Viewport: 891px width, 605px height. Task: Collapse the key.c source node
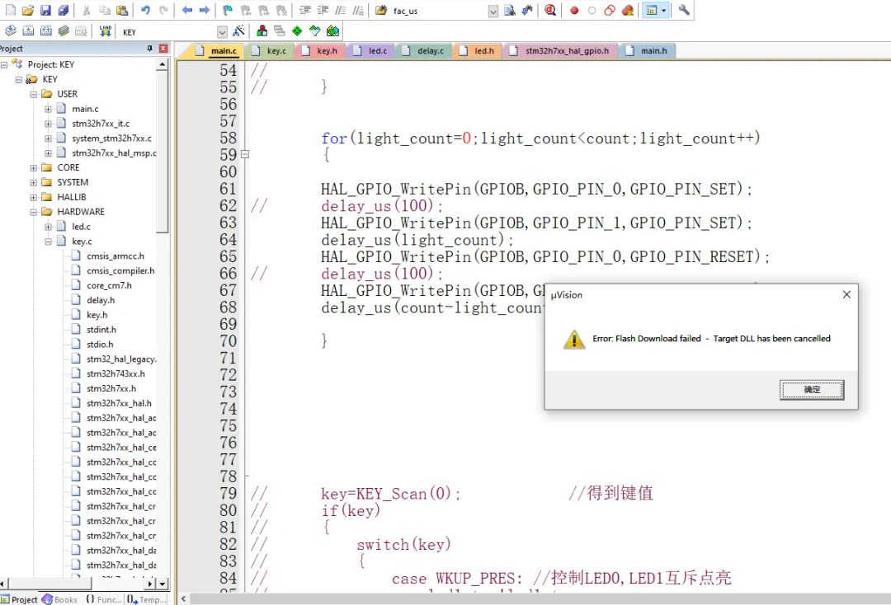click(x=48, y=242)
